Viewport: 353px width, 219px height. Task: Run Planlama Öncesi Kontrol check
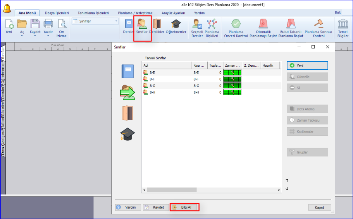tap(236, 23)
